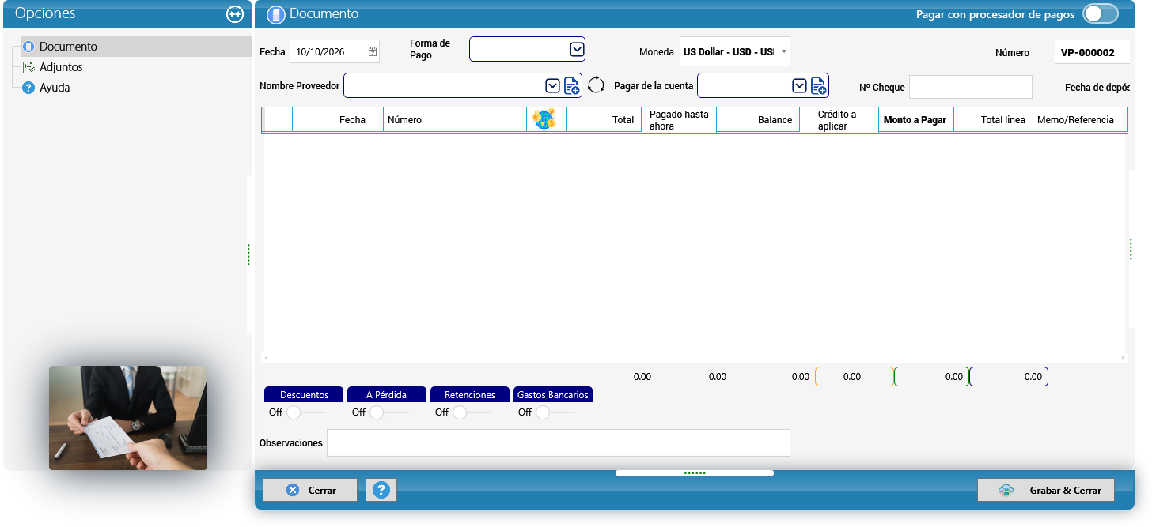Click the Cerrar button
1152x527 pixels.
310,490
